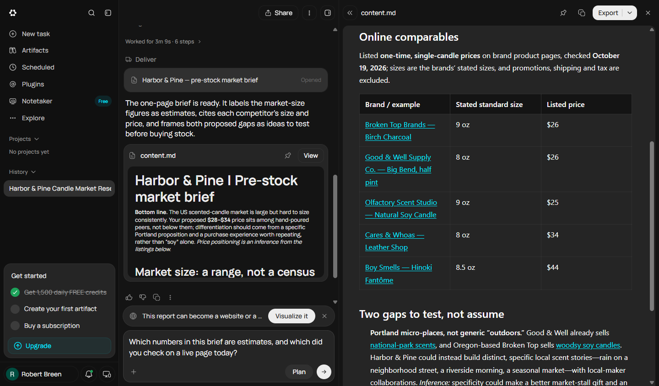Screen dimensions: 659x386
Task: Open the Export dropdown arrow
Action: click(630, 13)
